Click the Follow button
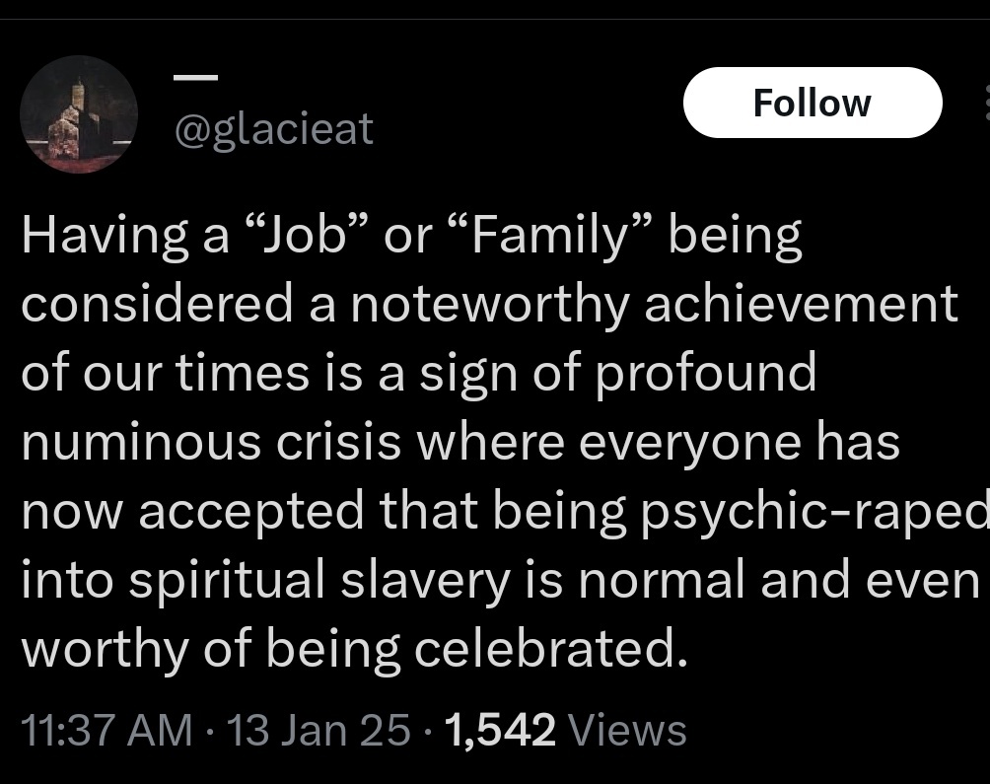 812,103
